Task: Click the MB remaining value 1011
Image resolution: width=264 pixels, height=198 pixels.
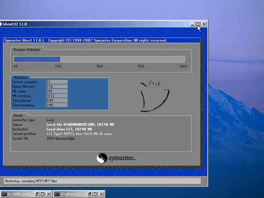Action: pyautogui.click(x=57, y=96)
